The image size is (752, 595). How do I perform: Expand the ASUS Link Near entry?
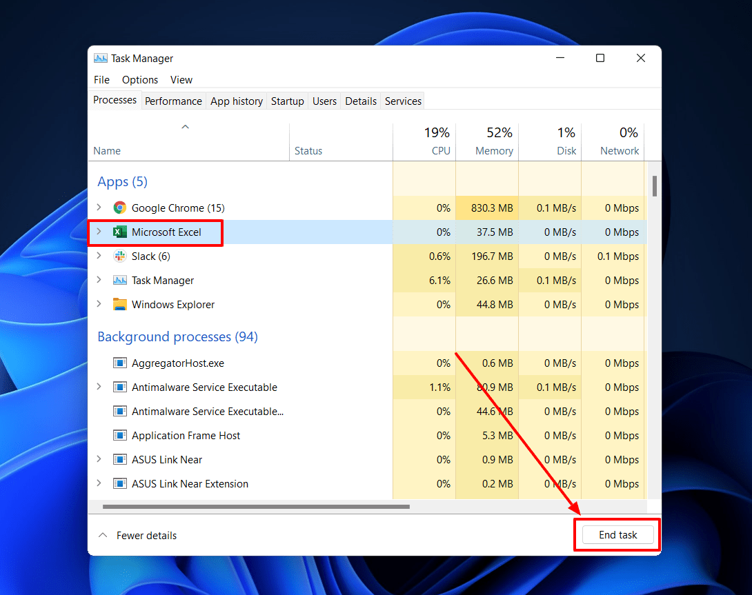99,459
